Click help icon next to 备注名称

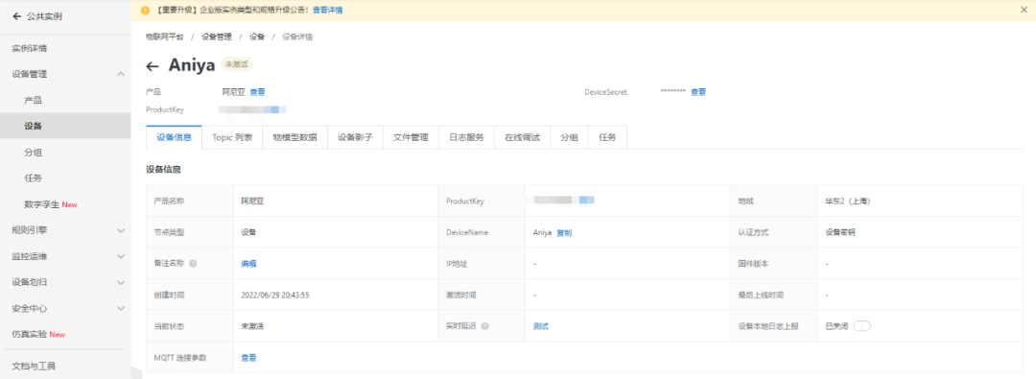coord(193,263)
